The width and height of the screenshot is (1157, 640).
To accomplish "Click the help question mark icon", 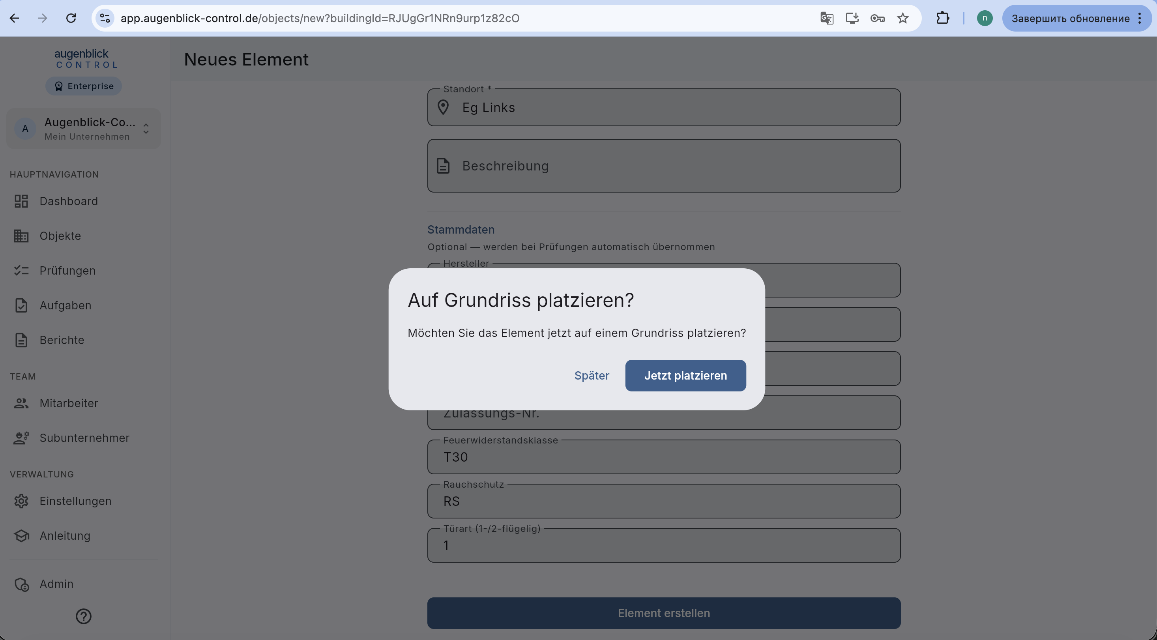I will point(84,616).
